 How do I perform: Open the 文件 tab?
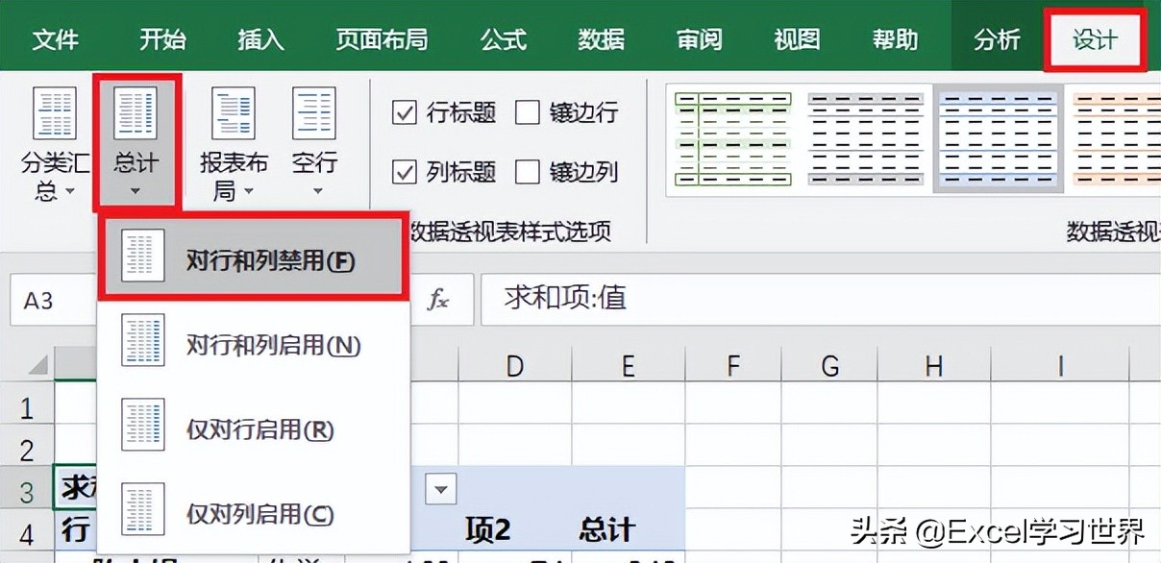point(55,39)
